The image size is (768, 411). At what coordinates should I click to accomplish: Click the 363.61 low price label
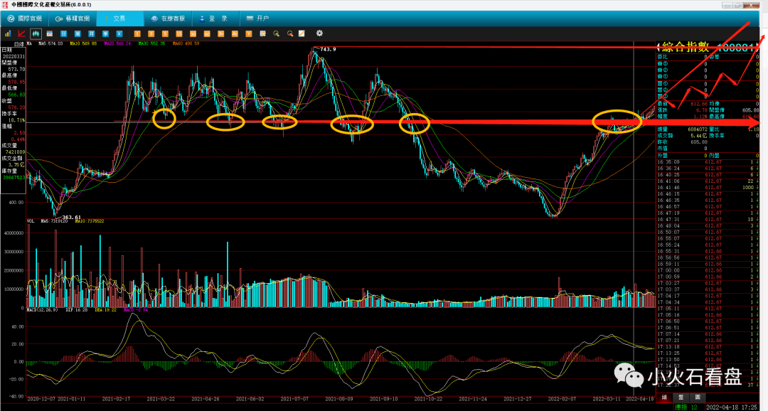72,218
